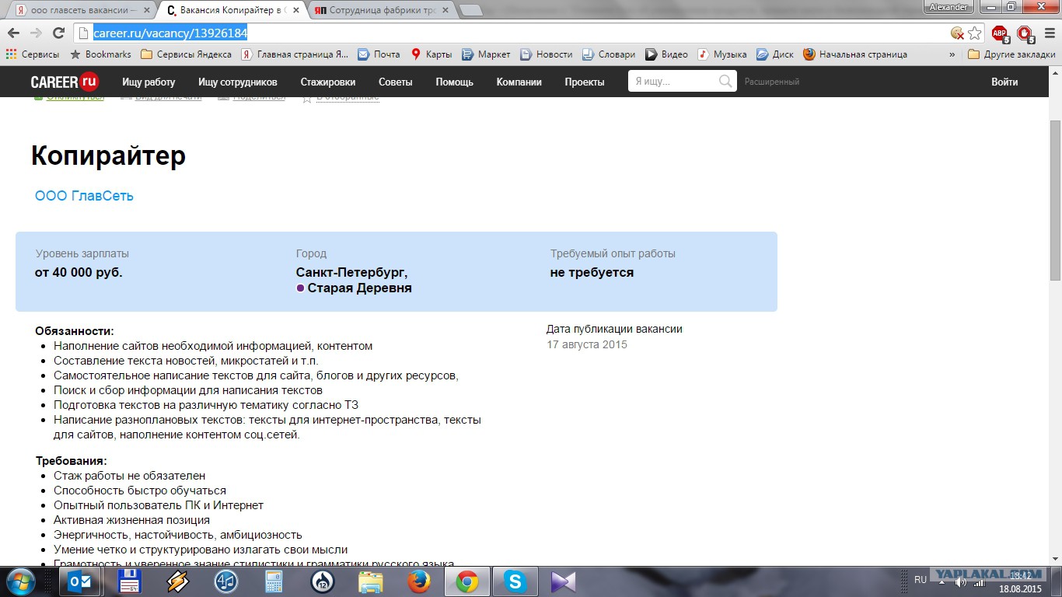
Task: Click the address bar URL field
Action: [513, 33]
